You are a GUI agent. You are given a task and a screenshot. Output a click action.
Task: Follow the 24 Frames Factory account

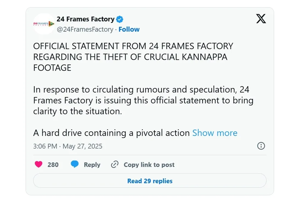coord(129,30)
